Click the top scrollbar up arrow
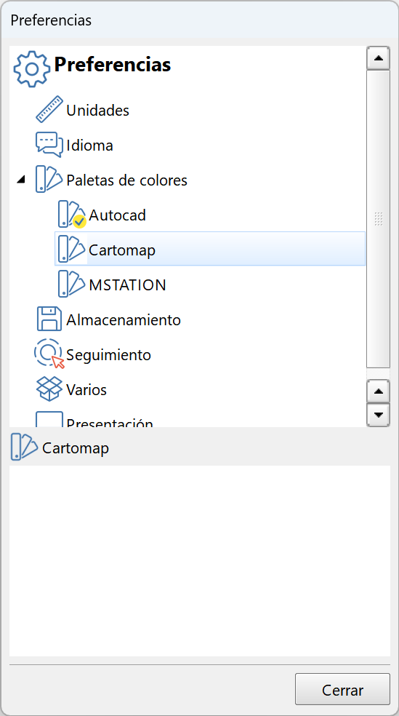 click(x=378, y=58)
